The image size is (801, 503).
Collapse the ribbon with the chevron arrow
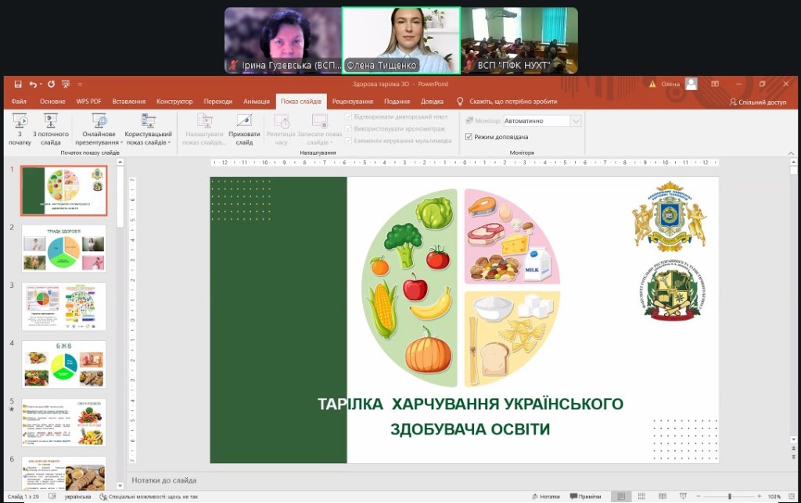pos(792,153)
